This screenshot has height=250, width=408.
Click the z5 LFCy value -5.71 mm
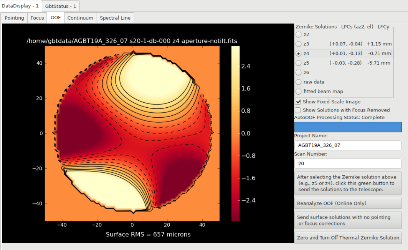(378, 63)
